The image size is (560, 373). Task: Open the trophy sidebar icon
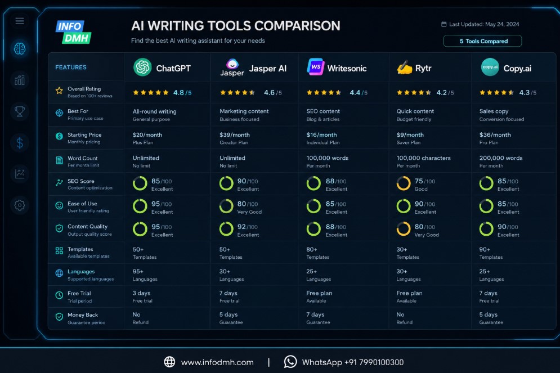[x=20, y=111]
